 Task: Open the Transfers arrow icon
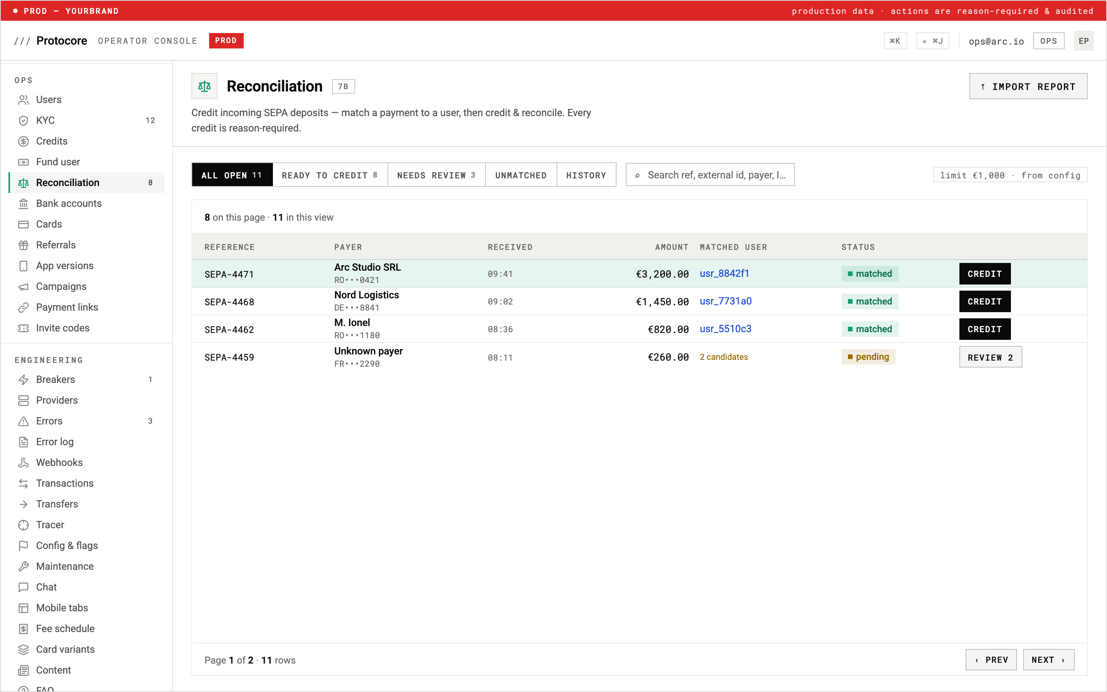click(x=23, y=504)
